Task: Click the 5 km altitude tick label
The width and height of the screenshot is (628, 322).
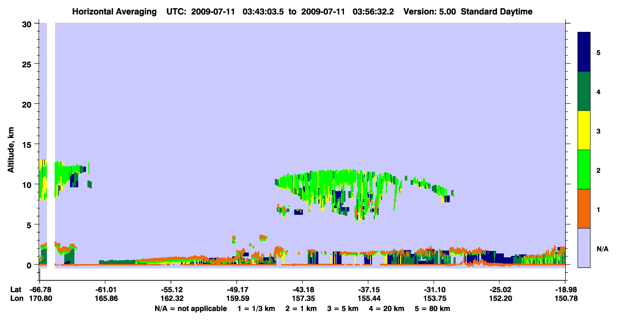Action: [x=30, y=224]
